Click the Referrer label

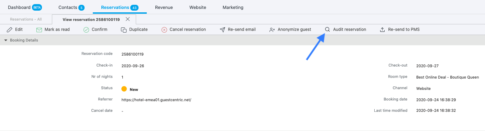[105, 99]
